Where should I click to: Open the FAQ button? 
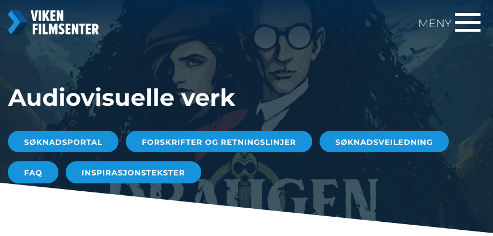(x=33, y=173)
